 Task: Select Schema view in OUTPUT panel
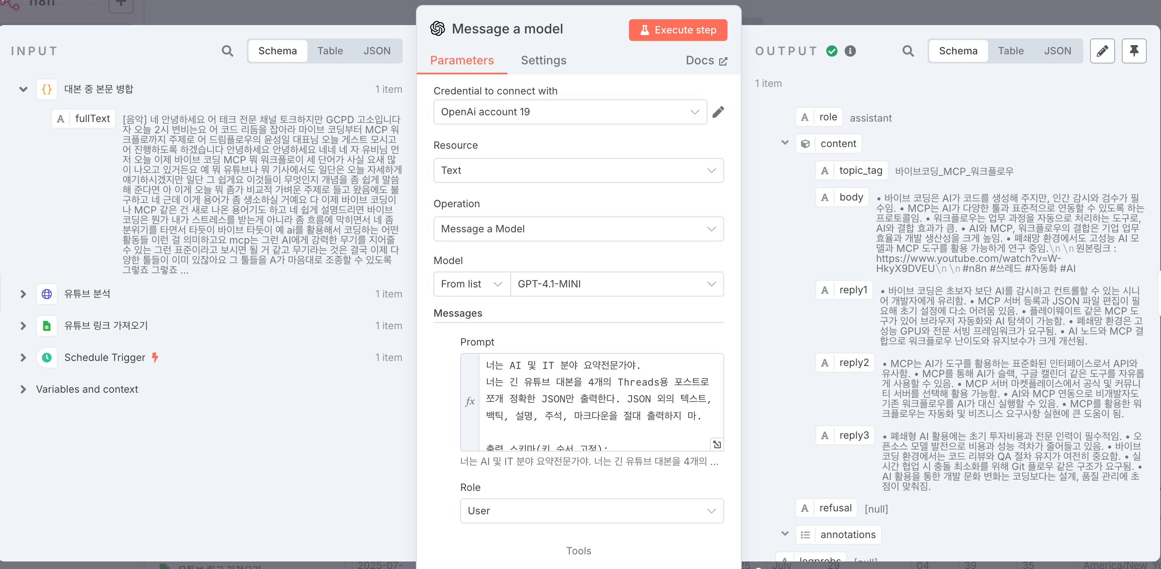pyautogui.click(x=958, y=51)
